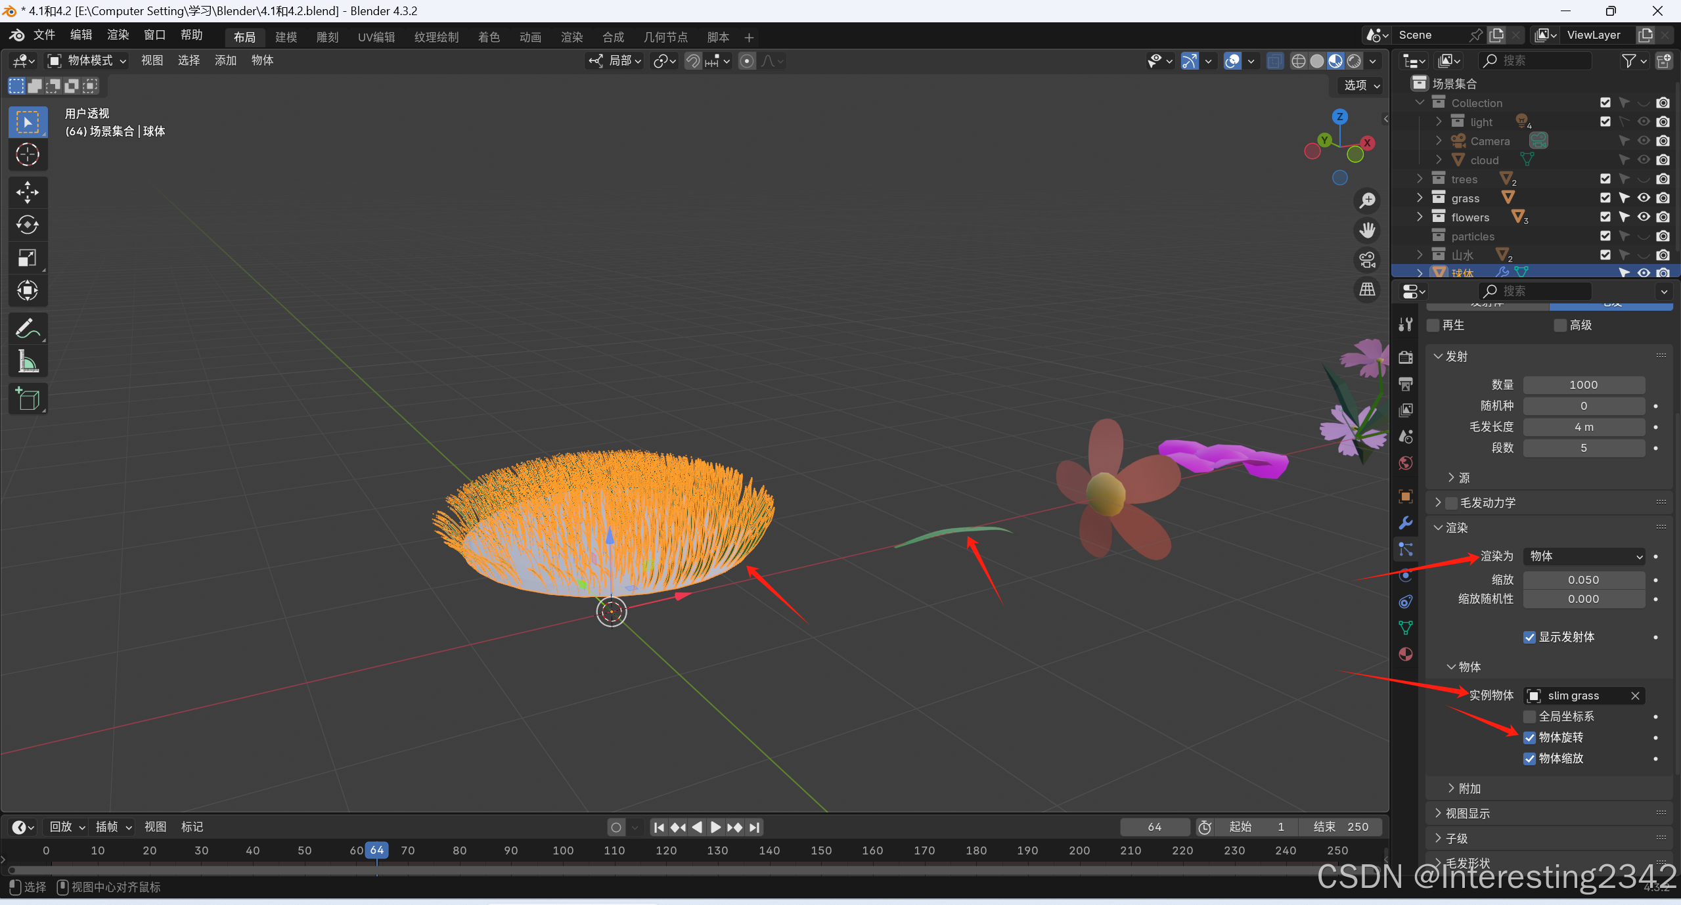Open the Modifiers wrench properties tab
This screenshot has height=905, width=1681.
point(1406,523)
